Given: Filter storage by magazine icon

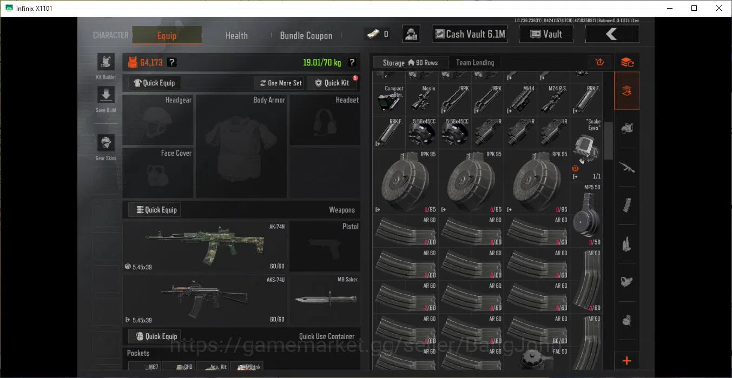Looking at the screenshot, I should coord(627,205).
